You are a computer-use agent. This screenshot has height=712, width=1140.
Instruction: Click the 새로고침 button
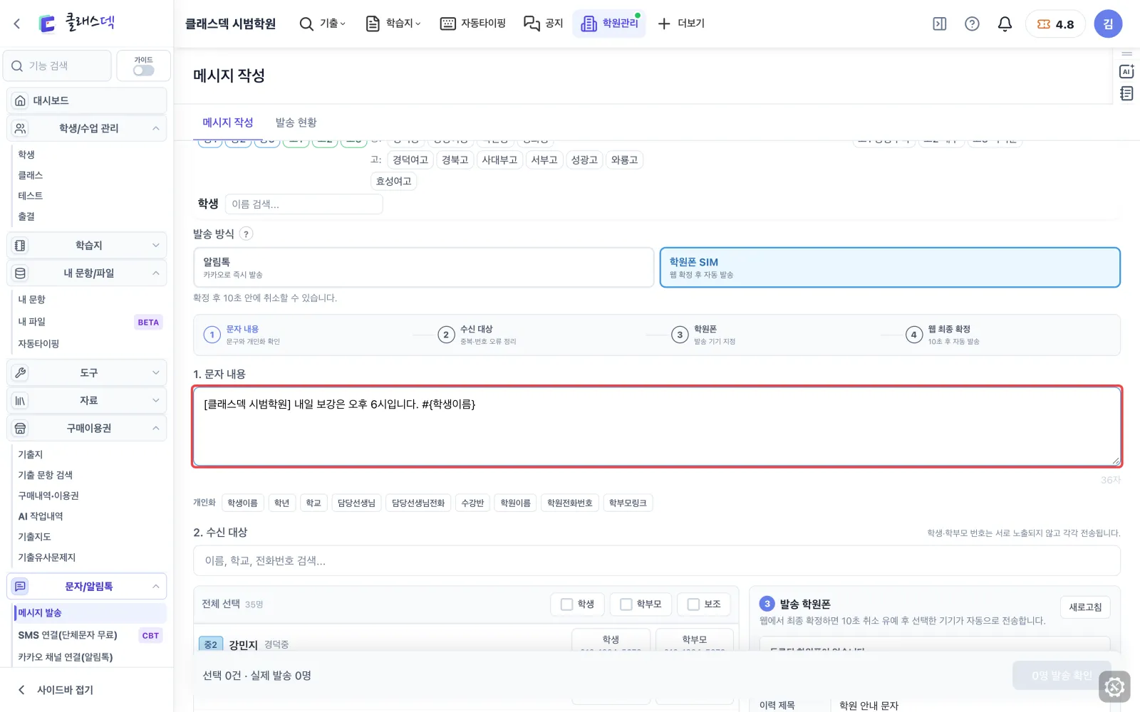pyautogui.click(x=1085, y=607)
